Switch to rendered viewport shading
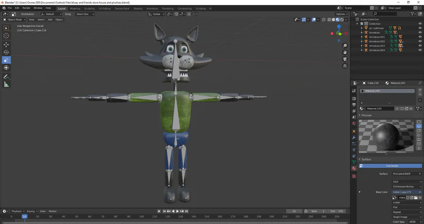This screenshot has height=224, width=424. coord(342,19)
